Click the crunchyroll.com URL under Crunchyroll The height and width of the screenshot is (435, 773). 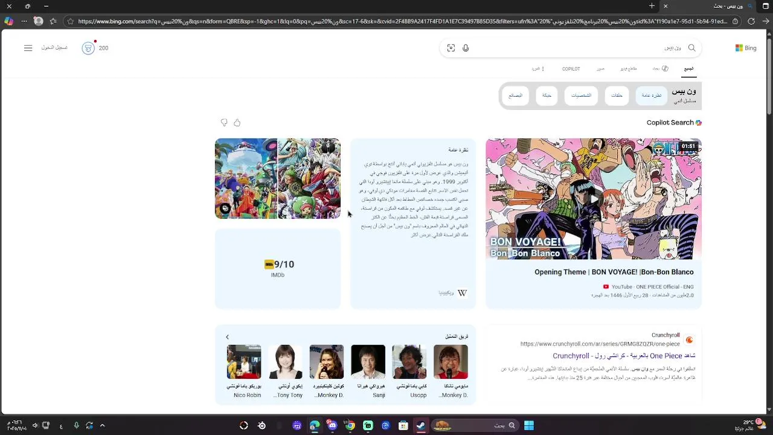[x=600, y=344]
